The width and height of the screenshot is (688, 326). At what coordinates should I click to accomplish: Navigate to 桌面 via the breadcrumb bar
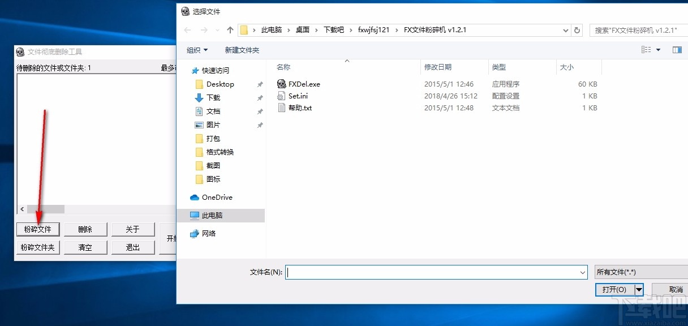coord(303,30)
